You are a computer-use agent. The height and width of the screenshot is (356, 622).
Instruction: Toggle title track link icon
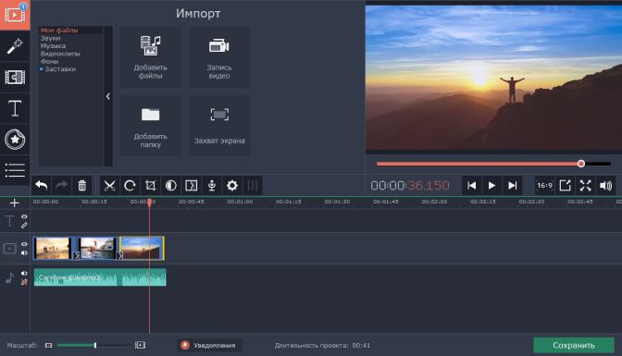pyautogui.click(x=24, y=226)
